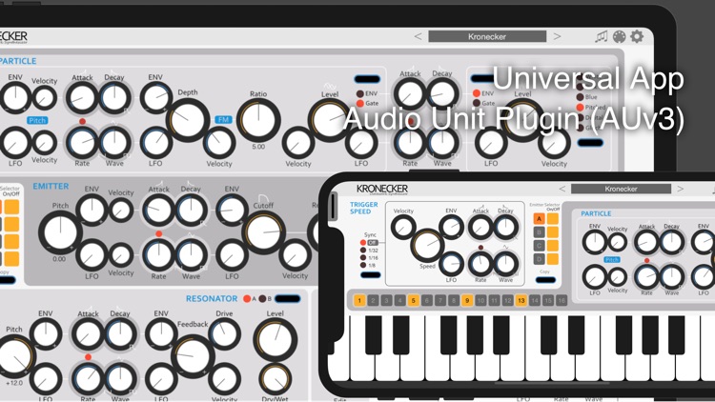Click Depth knob in tablet Particle section

pos(188,120)
